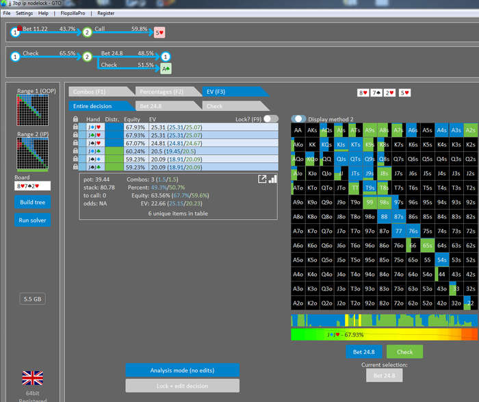The height and width of the screenshot is (402, 479).
Task: Click Lock + edit decision button
Action: tap(183, 386)
